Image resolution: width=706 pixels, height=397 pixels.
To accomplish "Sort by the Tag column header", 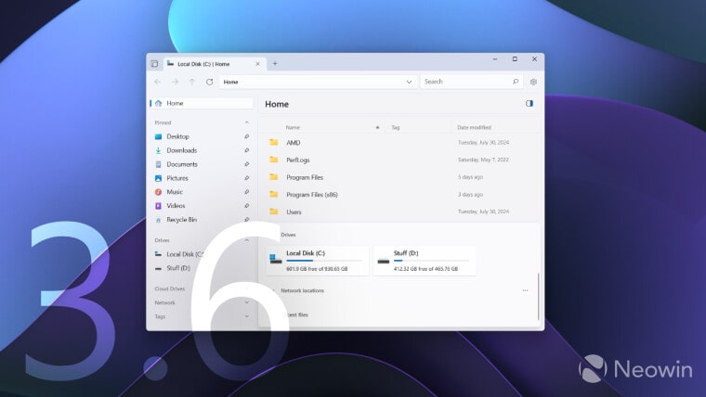I will 396,128.
